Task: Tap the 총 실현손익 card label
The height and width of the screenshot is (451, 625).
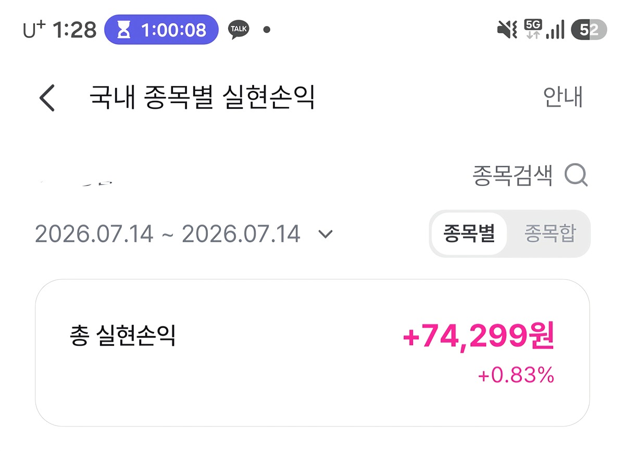Action: coord(122,336)
